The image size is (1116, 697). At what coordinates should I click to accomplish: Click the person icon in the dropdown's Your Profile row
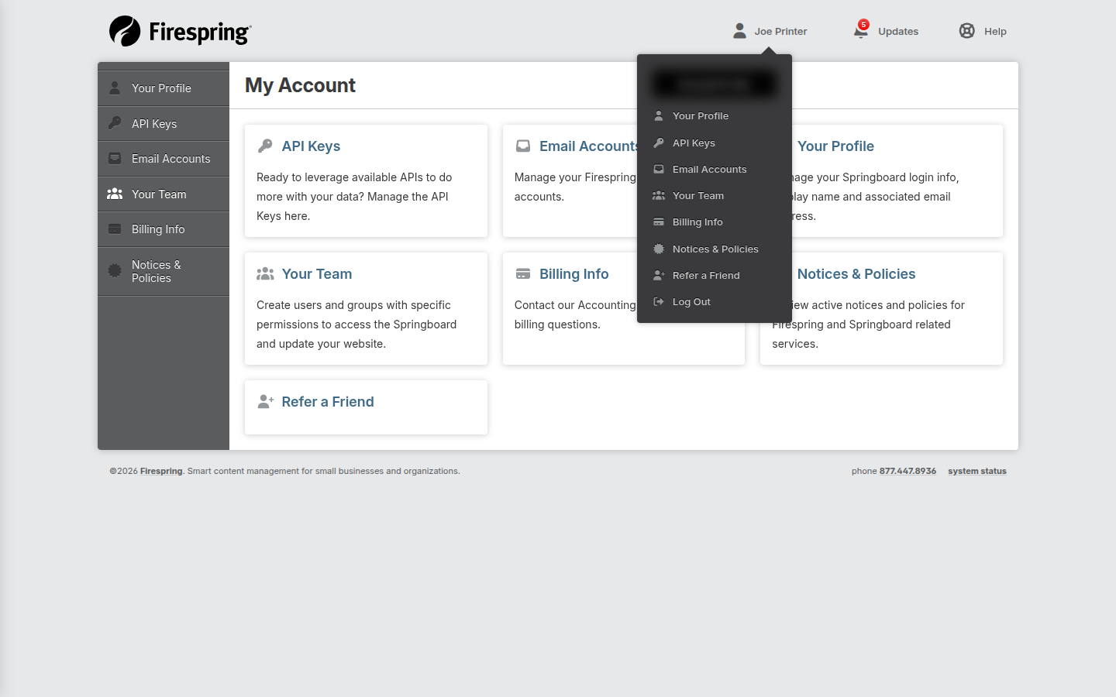coord(659,116)
